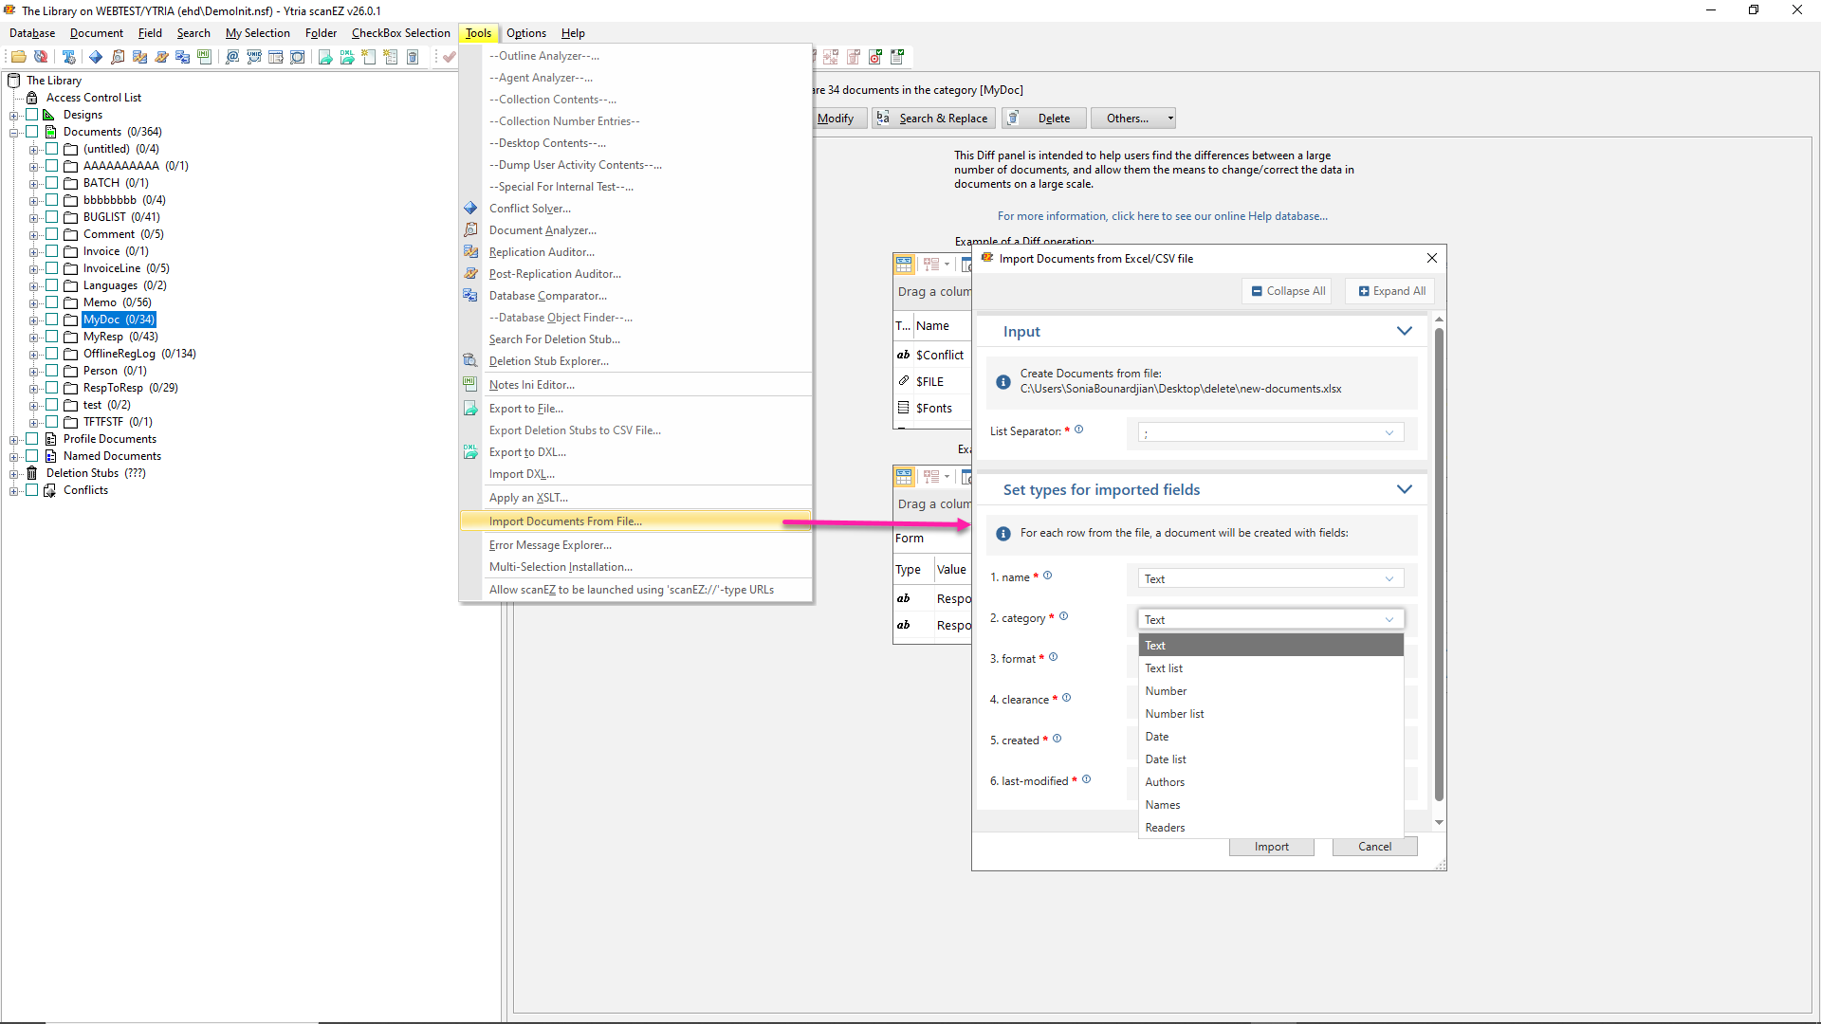Click the info icon beside List Separator
Image resolution: width=1821 pixels, height=1024 pixels.
[1078, 430]
